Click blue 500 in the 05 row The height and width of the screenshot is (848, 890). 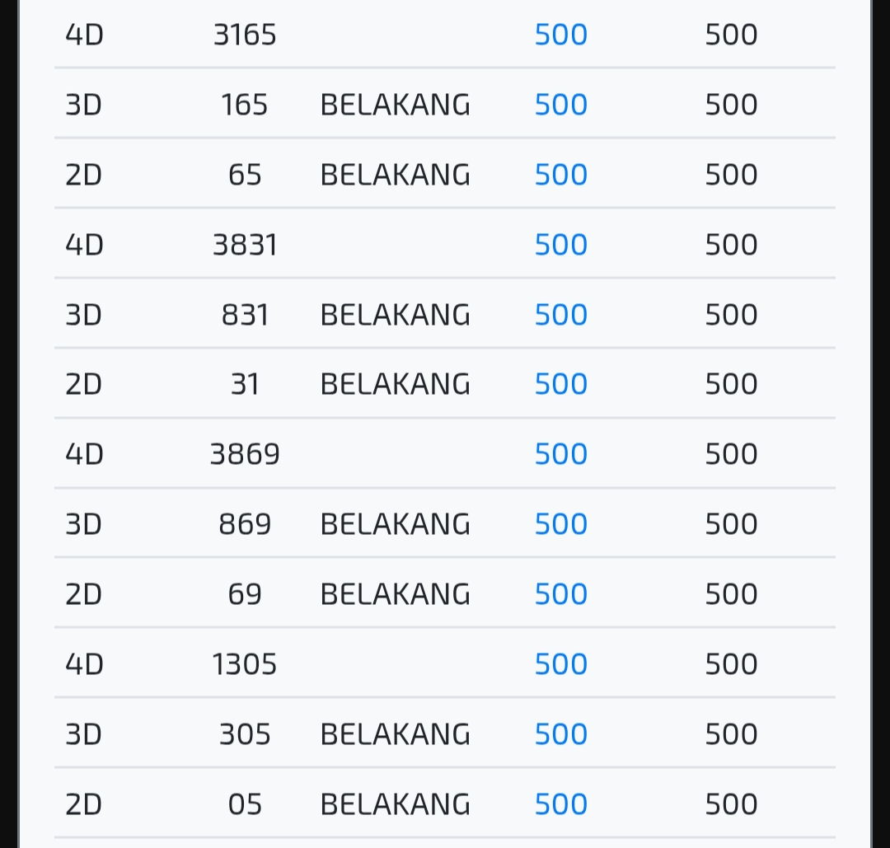click(561, 803)
